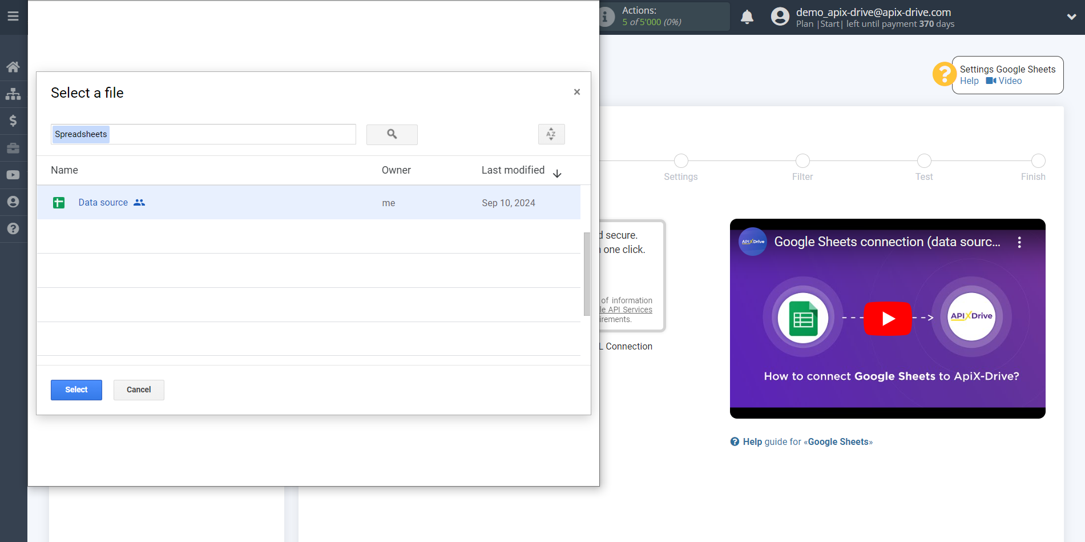
Task: Toggle A-Z sort order button
Action: [551, 134]
